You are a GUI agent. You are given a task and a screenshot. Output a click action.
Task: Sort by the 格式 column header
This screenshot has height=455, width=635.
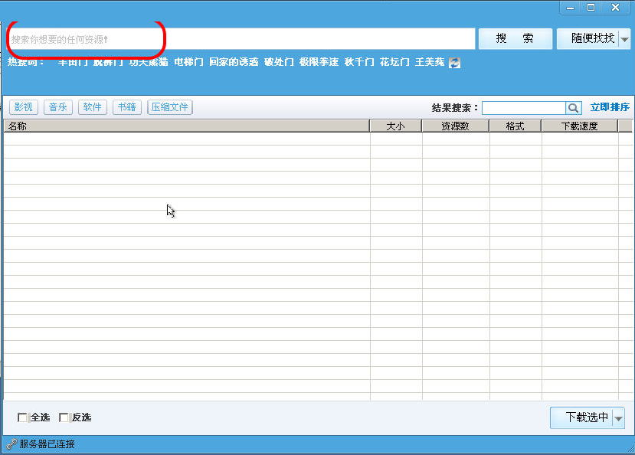click(x=516, y=126)
